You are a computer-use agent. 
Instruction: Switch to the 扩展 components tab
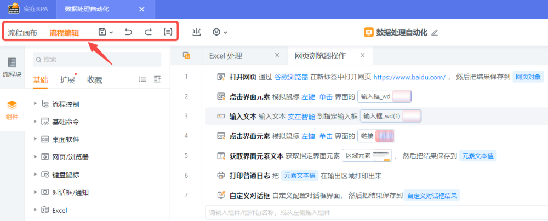click(67, 80)
